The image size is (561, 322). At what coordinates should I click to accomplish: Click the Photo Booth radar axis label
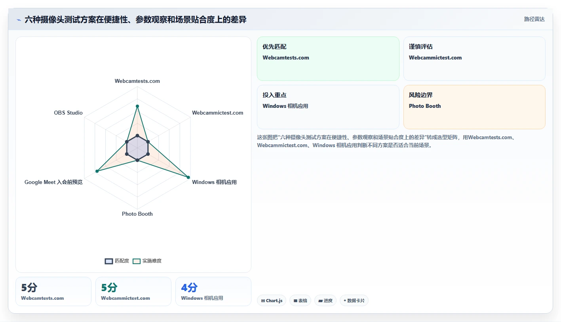pyautogui.click(x=137, y=214)
